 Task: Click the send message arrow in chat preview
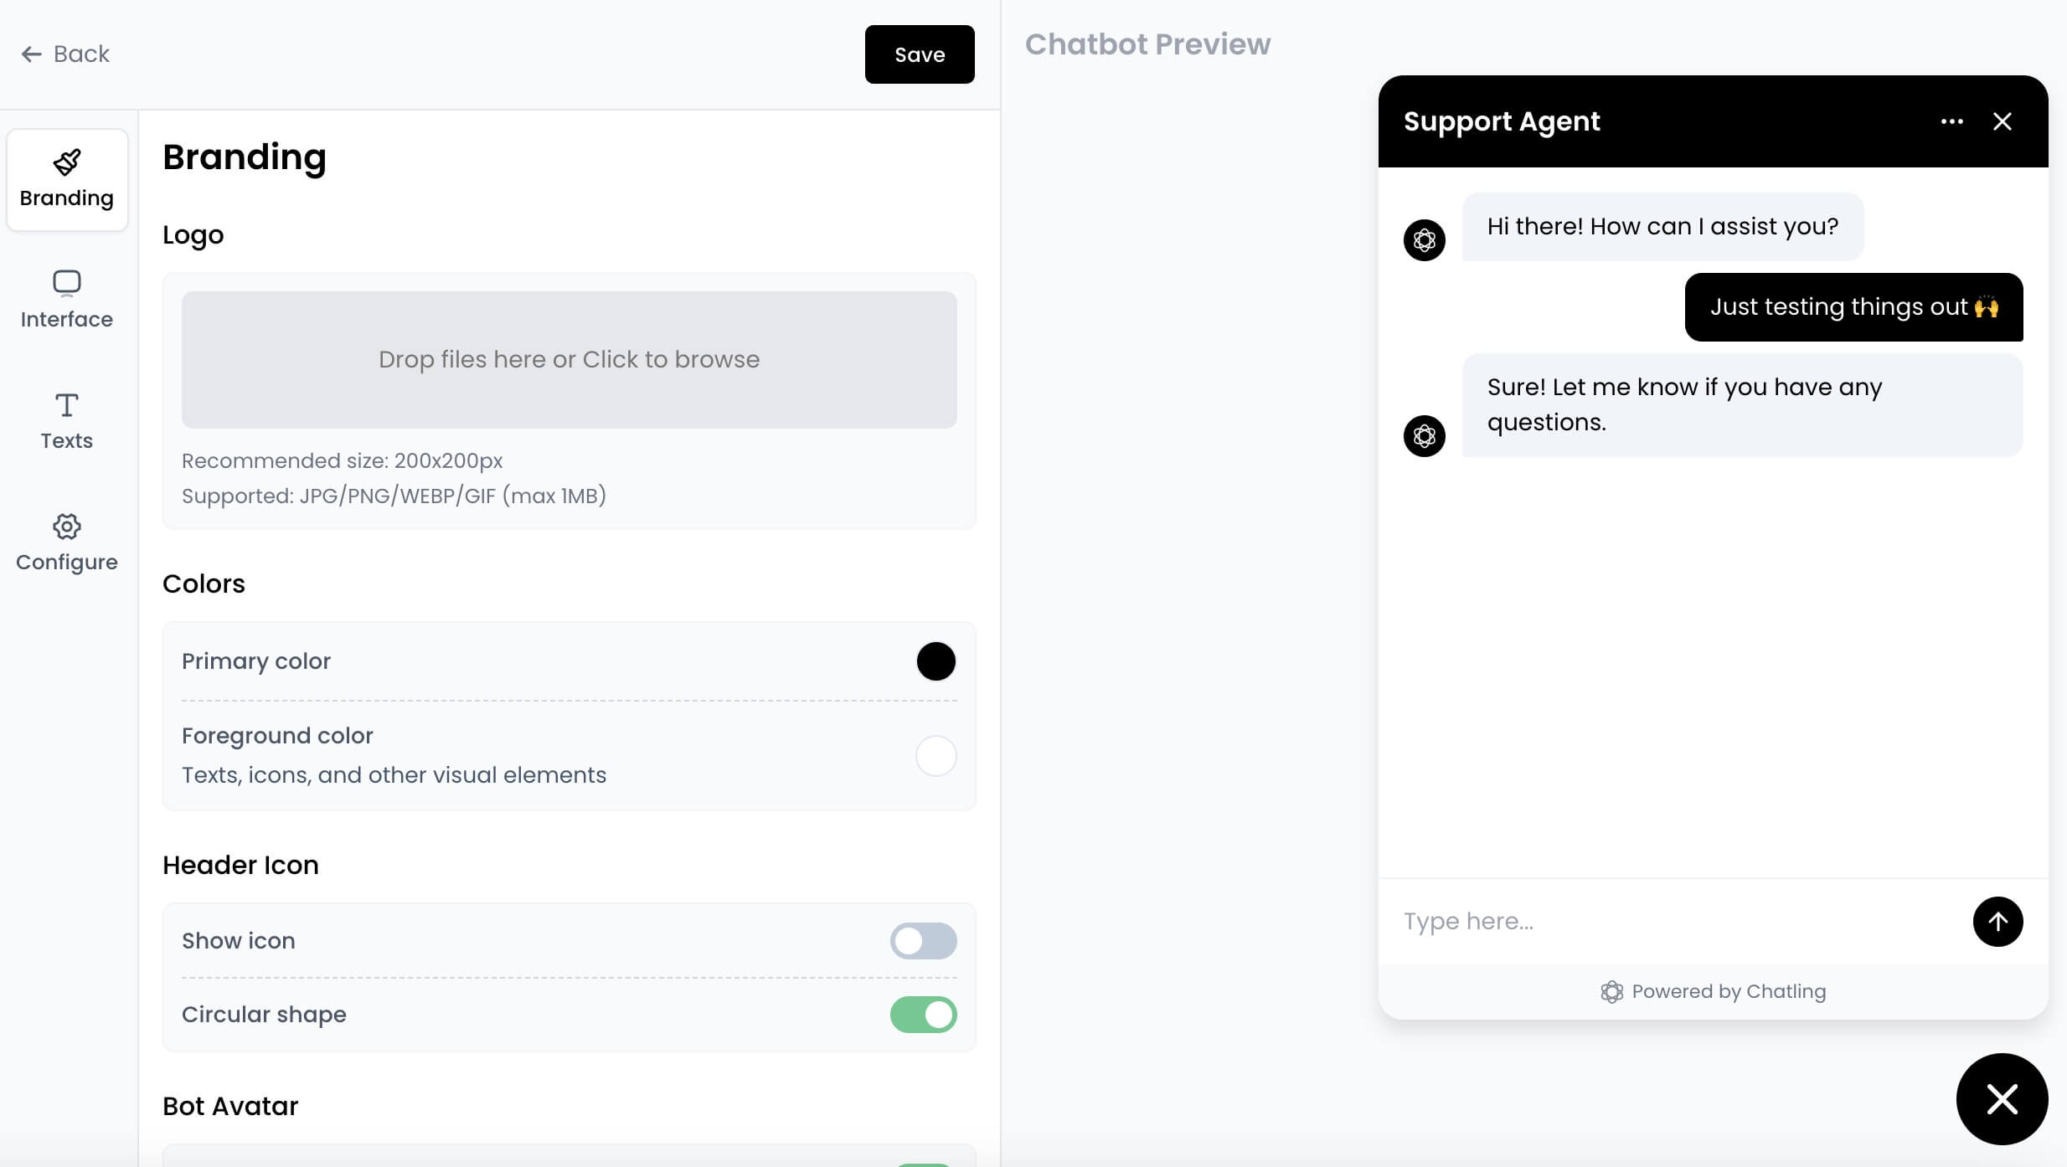click(1997, 921)
